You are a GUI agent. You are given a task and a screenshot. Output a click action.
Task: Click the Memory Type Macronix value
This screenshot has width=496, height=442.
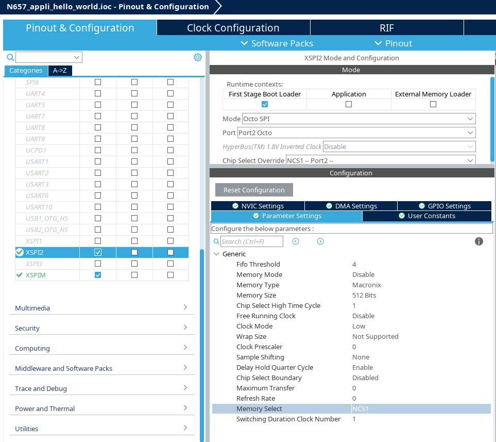(367, 285)
